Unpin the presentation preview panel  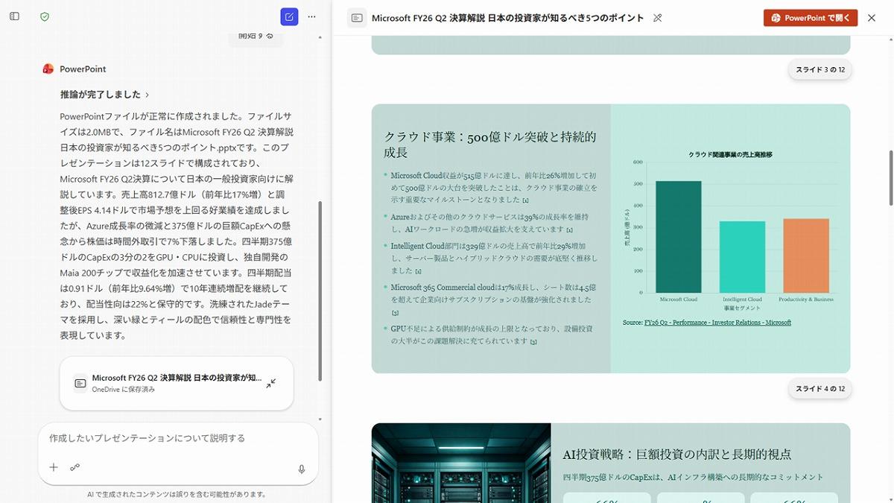click(x=657, y=17)
